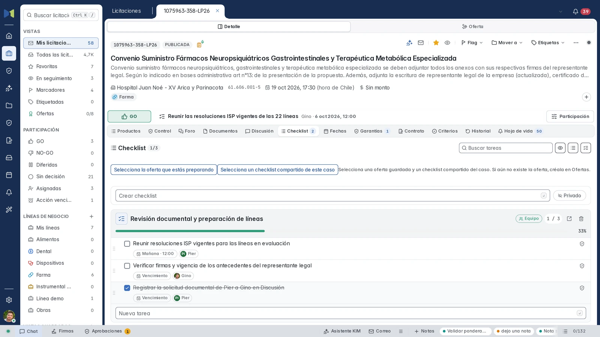Click Notas in the bottom bar
The height and width of the screenshot is (337, 600).
424,331
